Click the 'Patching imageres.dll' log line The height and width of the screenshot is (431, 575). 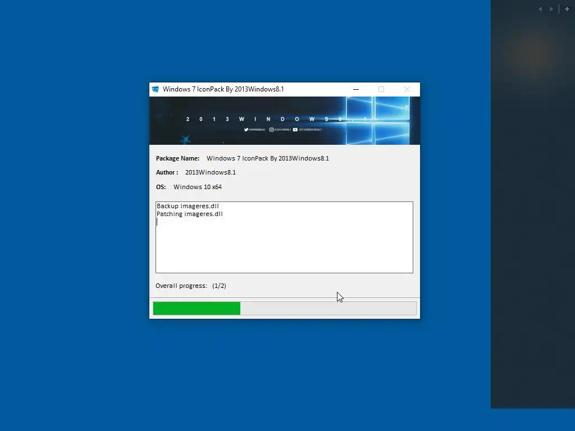pyautogui.click(x=190, y=214)
